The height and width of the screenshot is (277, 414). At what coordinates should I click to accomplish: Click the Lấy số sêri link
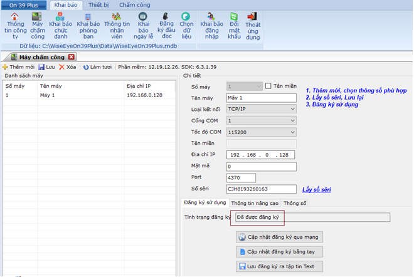pos(316,189)
